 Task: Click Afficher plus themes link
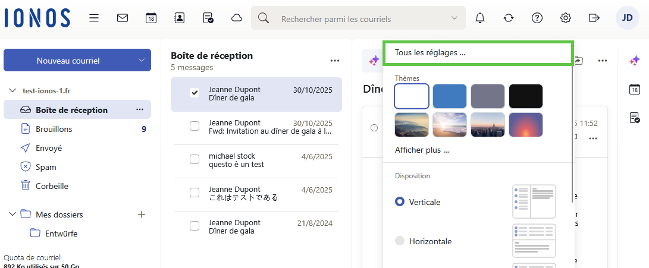(x=422, y=150)
